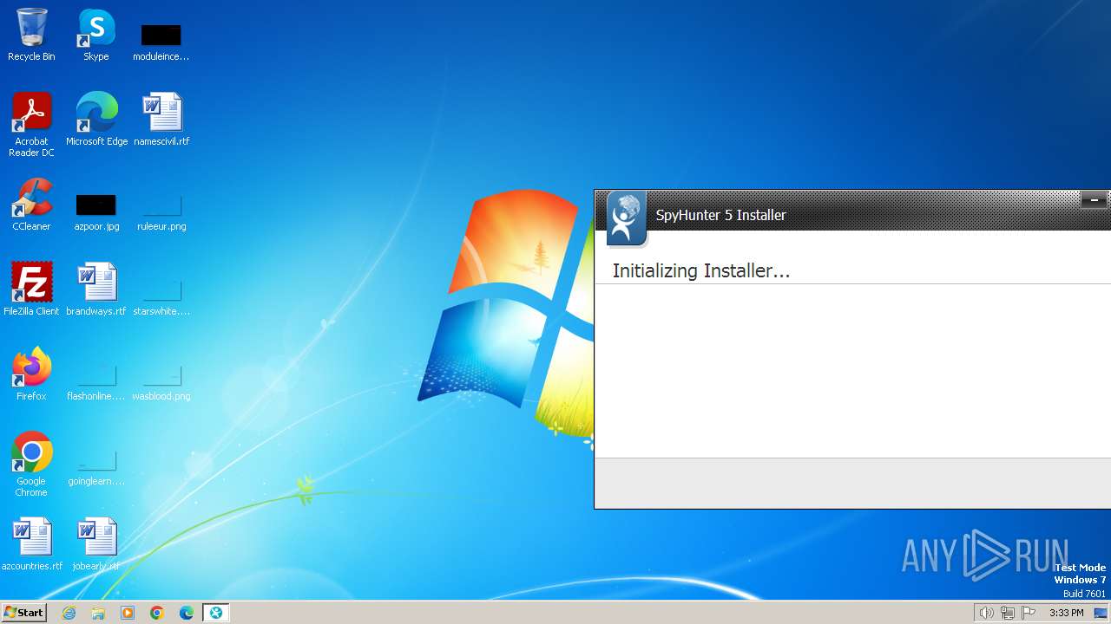Open the Start menu

click(23, 613)
